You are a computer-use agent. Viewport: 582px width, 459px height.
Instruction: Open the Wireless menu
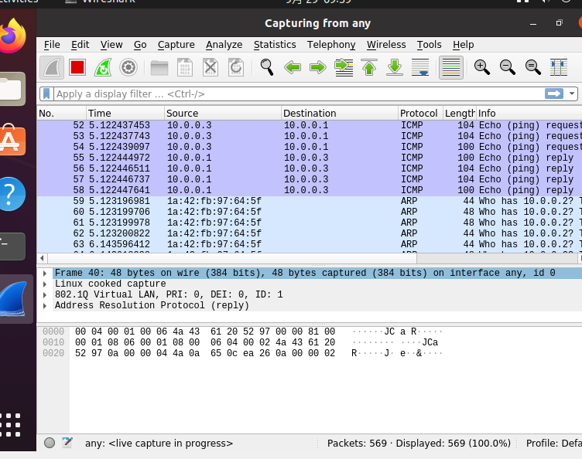click(x=386, y=45)
